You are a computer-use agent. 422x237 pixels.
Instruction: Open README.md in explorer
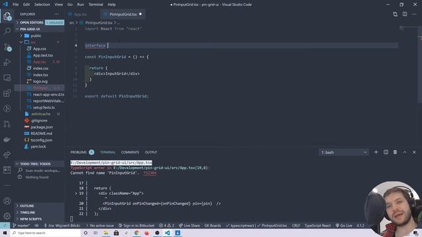(41, 134)
